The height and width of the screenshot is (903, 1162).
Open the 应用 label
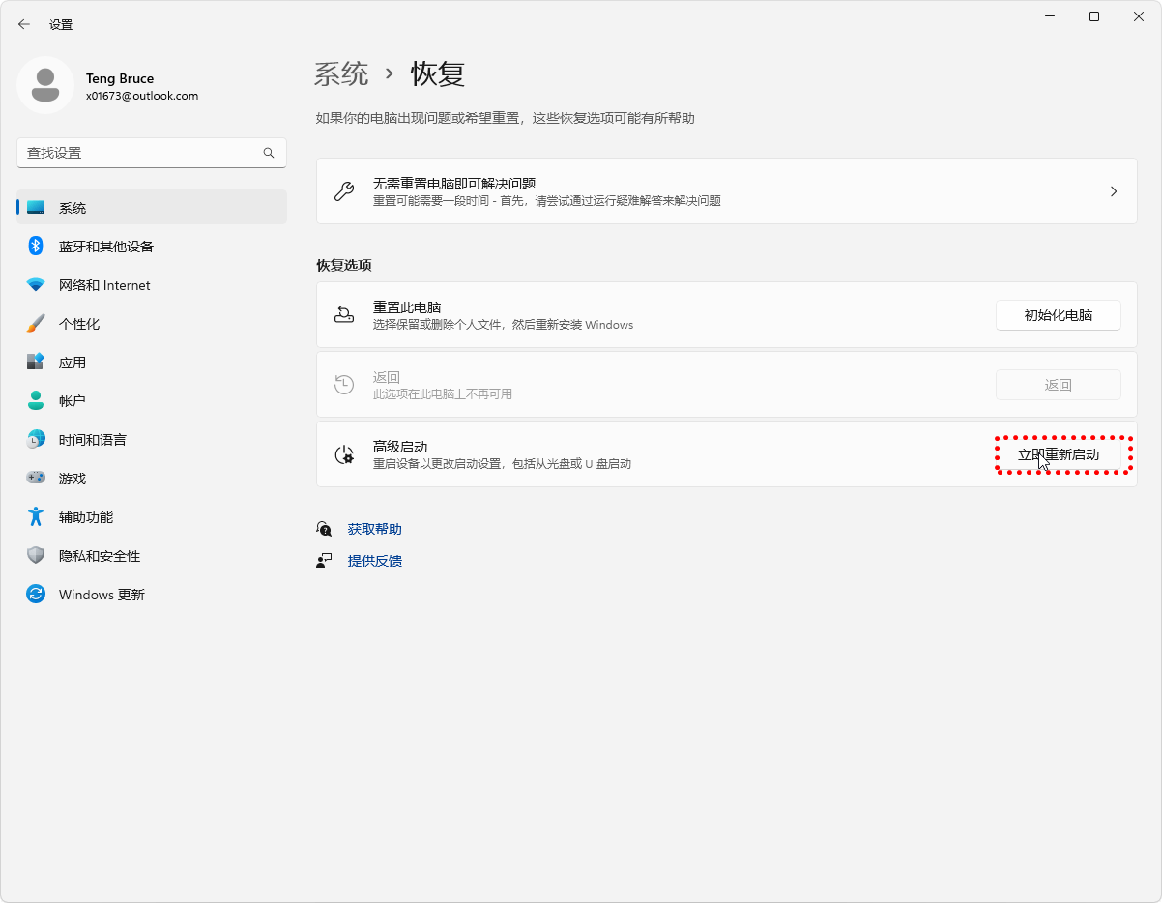click(73, 363)
